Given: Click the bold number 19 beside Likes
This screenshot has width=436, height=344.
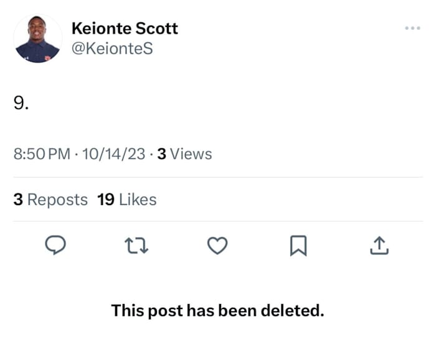Looking at the screenshot, I should click(x=106, y=199).
